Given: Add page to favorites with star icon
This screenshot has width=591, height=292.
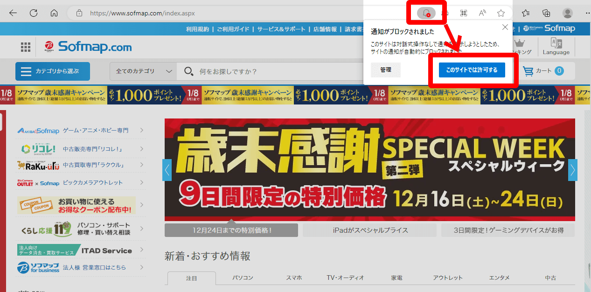Looking at the screenshot, I should click(501, 13).
